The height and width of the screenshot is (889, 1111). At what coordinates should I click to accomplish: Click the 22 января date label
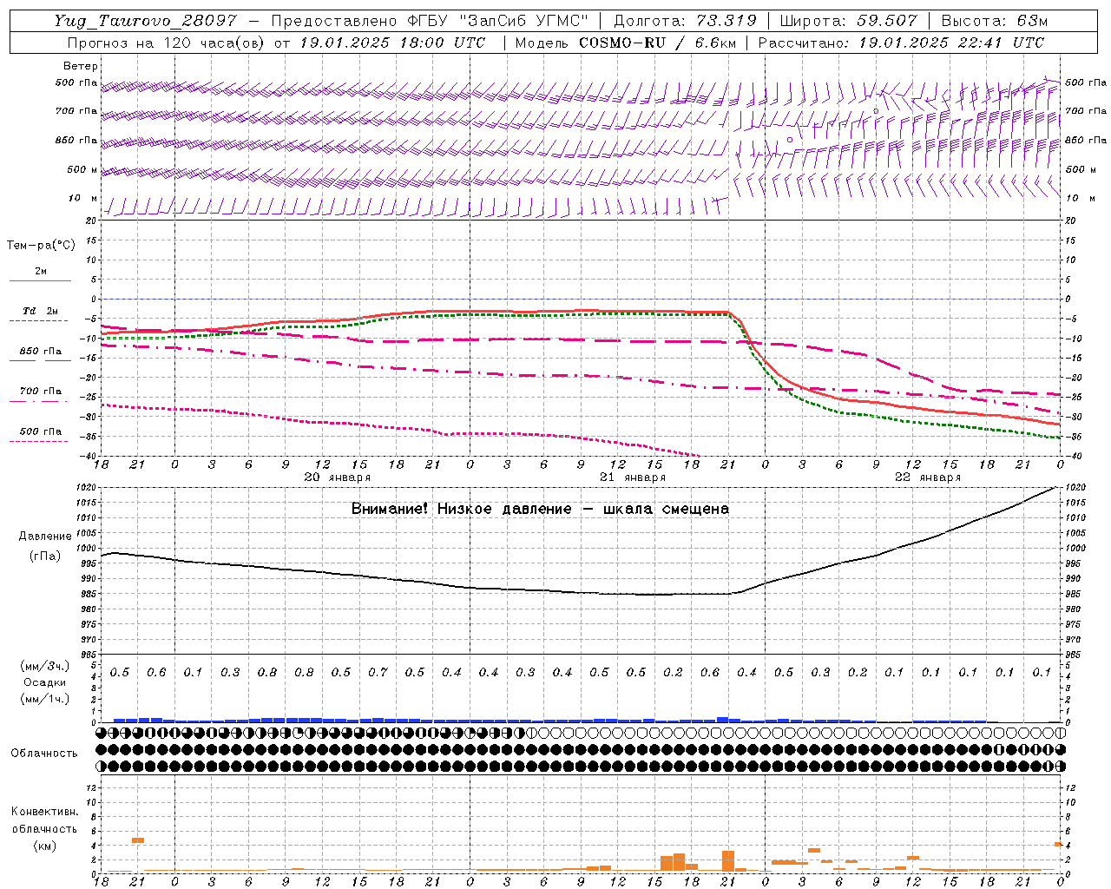point(928,477)
